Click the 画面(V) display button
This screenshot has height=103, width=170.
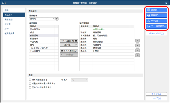[156, 10]
